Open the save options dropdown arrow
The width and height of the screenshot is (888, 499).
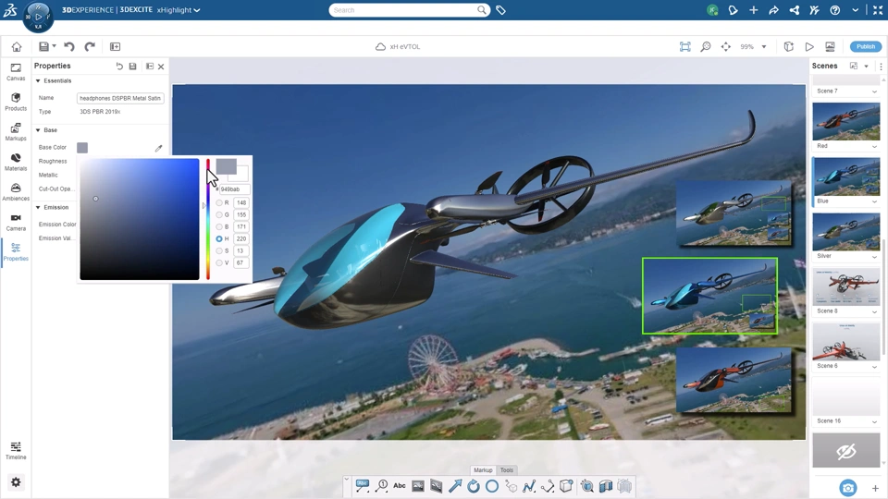[x=55, y=46]
